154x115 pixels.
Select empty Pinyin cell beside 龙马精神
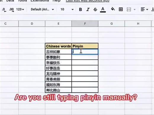click(85, 73)
